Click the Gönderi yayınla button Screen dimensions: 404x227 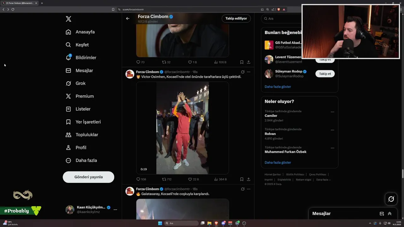tap(88, 177)
